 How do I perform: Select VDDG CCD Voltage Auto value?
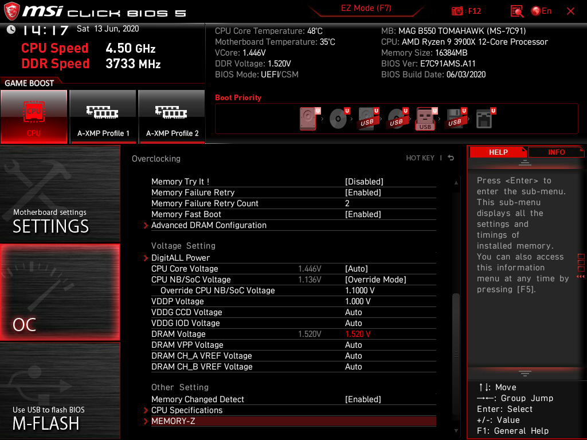click(x=353, y=312)
